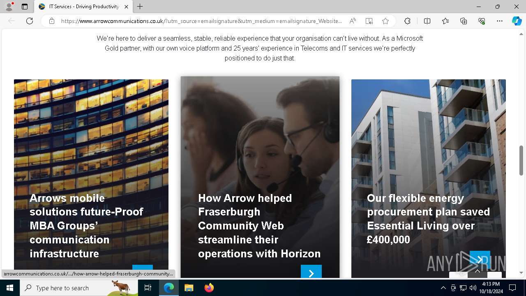This screenshot has width=526, height=296.
Task: View site information lock icon
Action: [x=51, y=21]
